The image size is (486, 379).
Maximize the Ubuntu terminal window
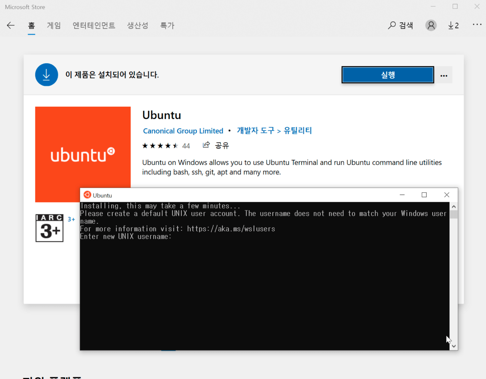click(424, 195)
